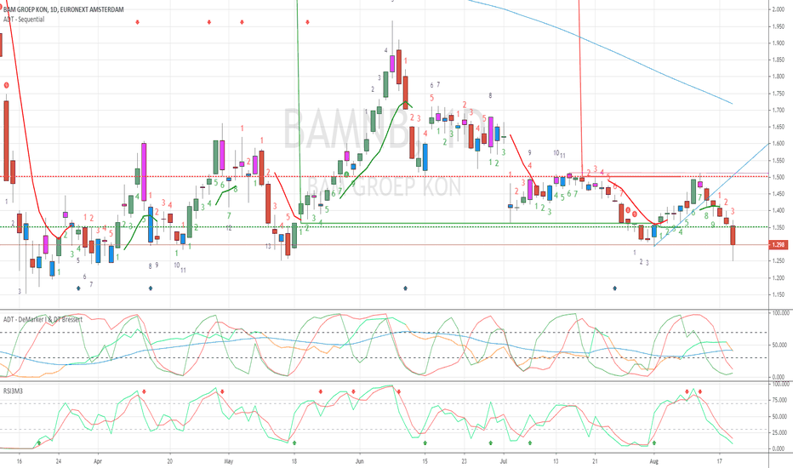
Task: Click the 2.000 price axis label
Action: pyautogui.click(x=778, y=9)
